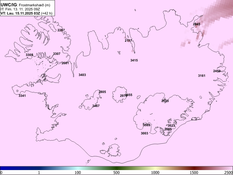Screen dimensions: 233x175
Task: Select the 3305 value in Westfjords
Action: [x=29, y=55]
